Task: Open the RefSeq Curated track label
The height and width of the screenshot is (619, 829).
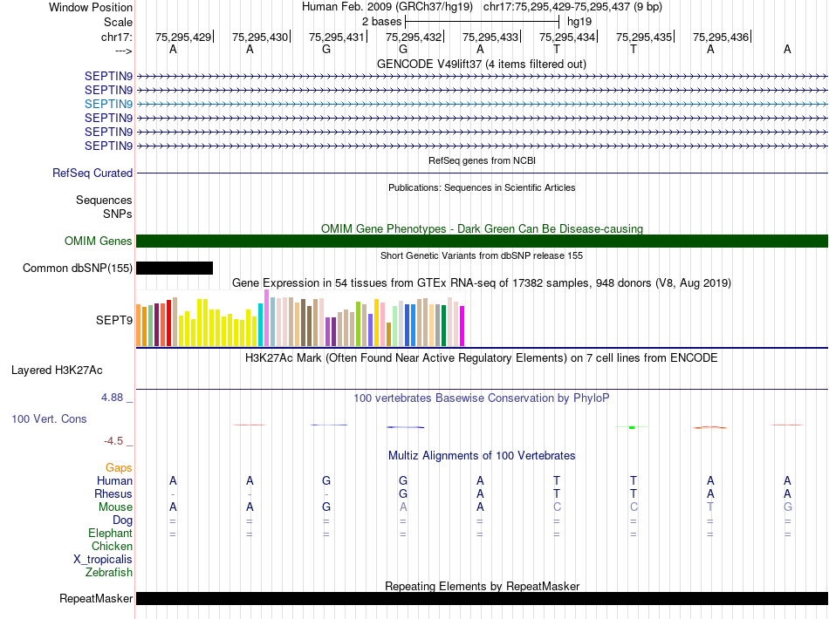Action: point(92,173)
